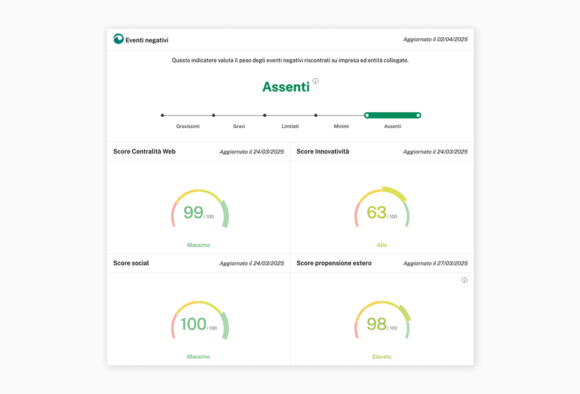
Task: Click the Score propensione estero title
Action: (334, 263)
